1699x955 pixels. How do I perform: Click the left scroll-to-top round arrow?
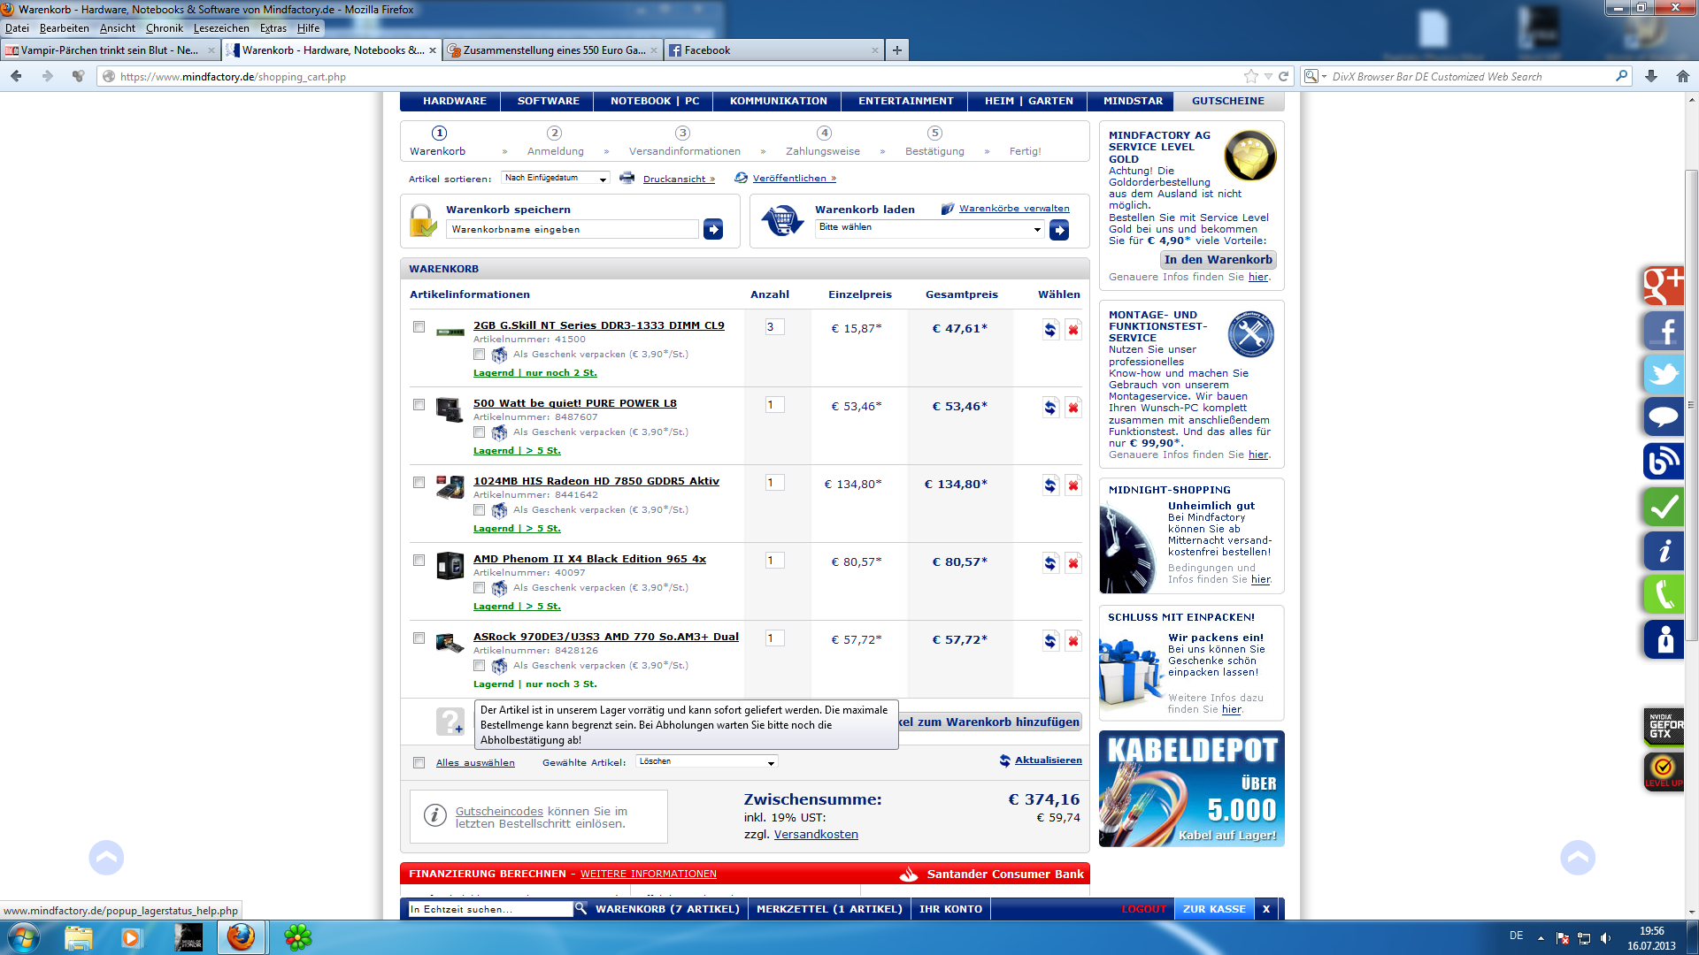pyautogui.click(x=106, y=858)
